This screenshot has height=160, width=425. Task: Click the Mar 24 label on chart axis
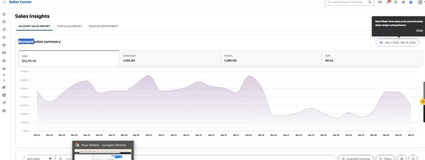[323, 135]
